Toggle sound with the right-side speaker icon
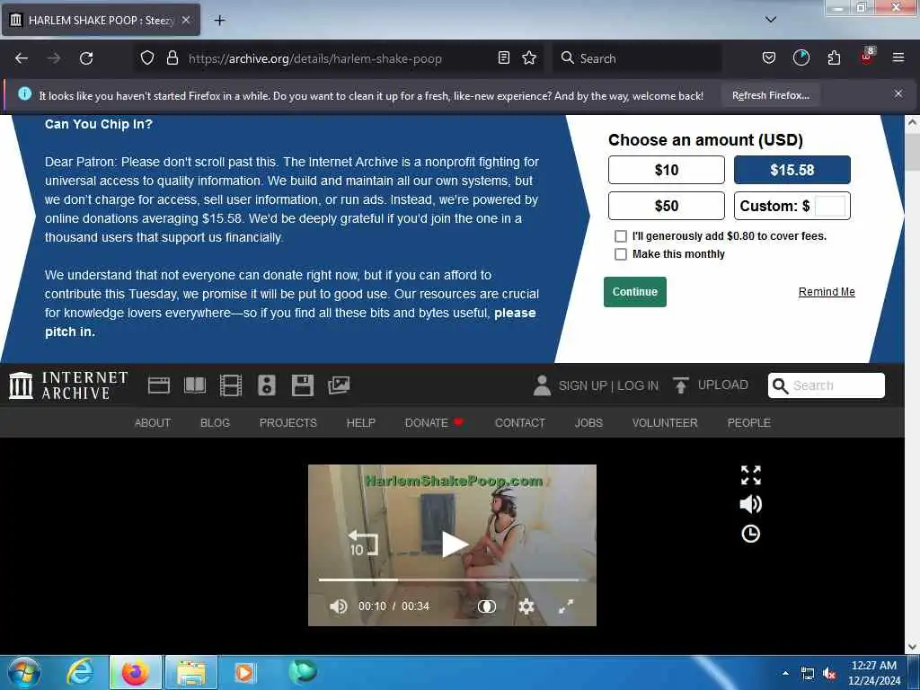920x690 pixels. click(x=750, y=504)
